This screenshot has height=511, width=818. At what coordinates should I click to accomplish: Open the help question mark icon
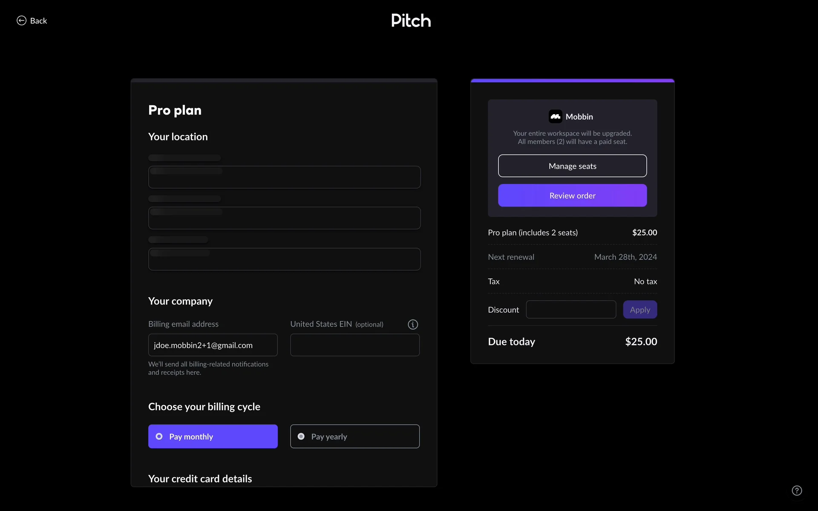(797, 491)
